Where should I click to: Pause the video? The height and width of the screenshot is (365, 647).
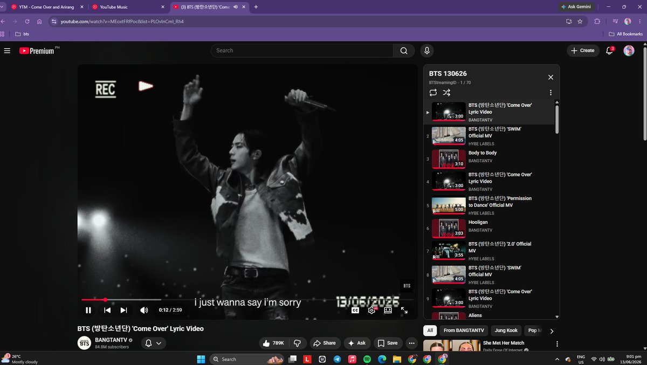point(88,310)
